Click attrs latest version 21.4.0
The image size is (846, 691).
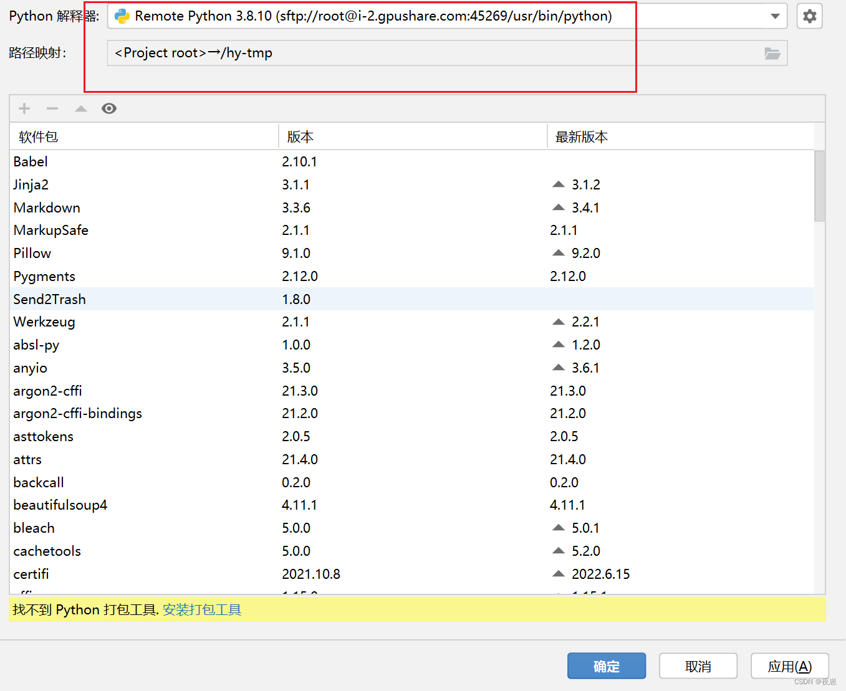(568, 459)
